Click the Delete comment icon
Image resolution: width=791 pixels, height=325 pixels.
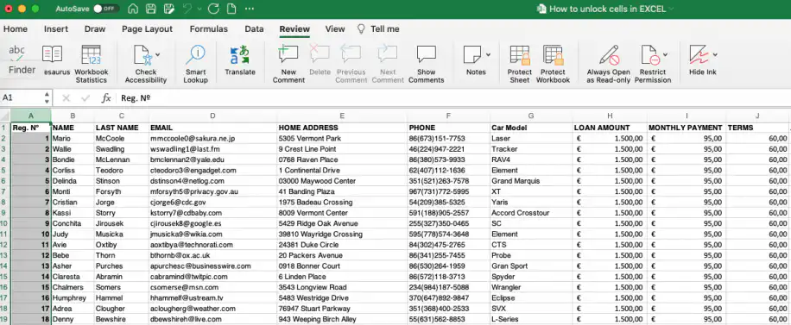click(x=320, y=61)
